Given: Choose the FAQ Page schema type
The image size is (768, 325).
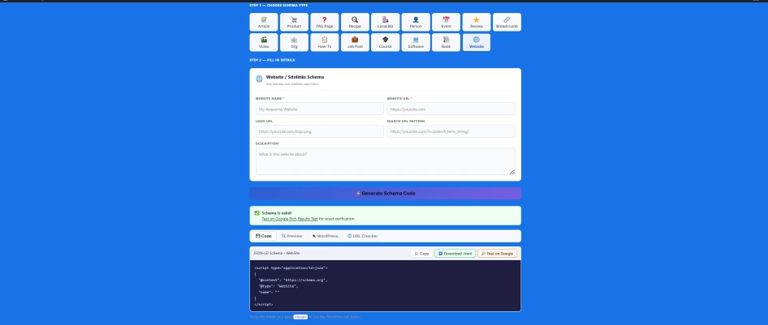Looking at the screenshot, I should (x=324, y=22).
